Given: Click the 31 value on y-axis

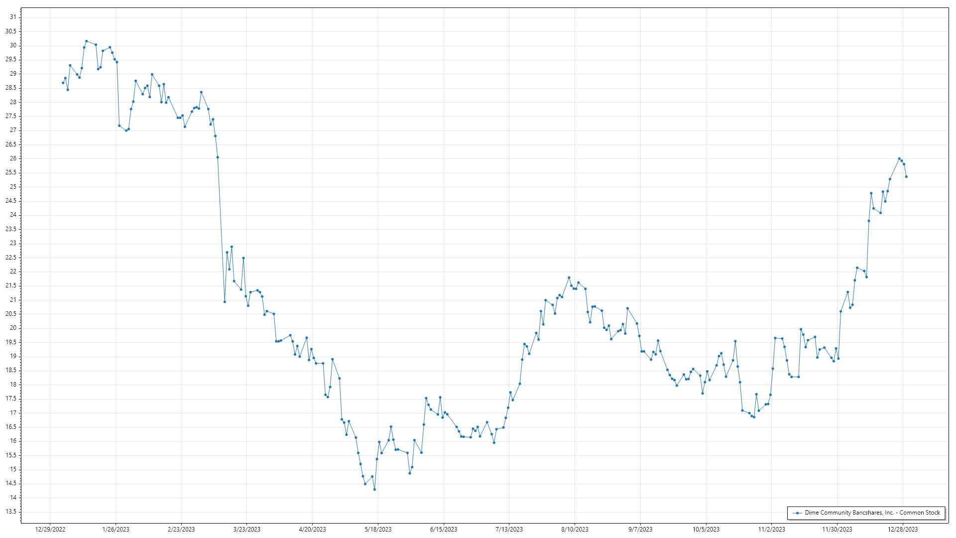Looking at the screenshot, I should click(x=13, y=17).
